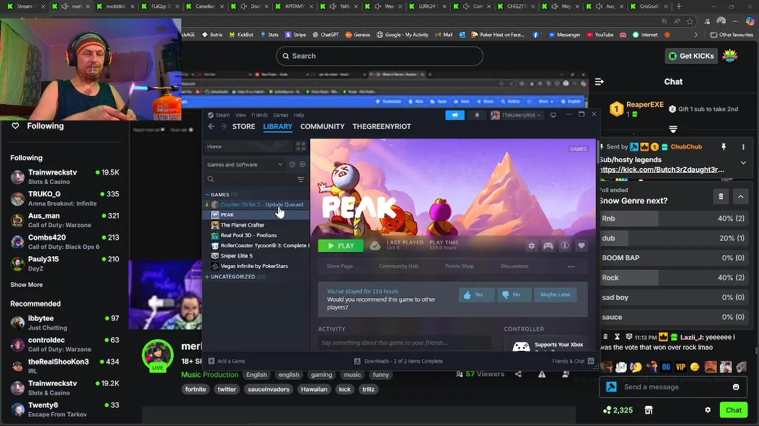Click the activity 'Say something' field
Viewport: 759px width, 426px height.
pos(404,343)
